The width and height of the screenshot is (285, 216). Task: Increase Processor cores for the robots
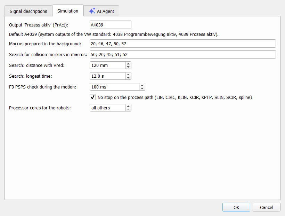pos(128,106)
